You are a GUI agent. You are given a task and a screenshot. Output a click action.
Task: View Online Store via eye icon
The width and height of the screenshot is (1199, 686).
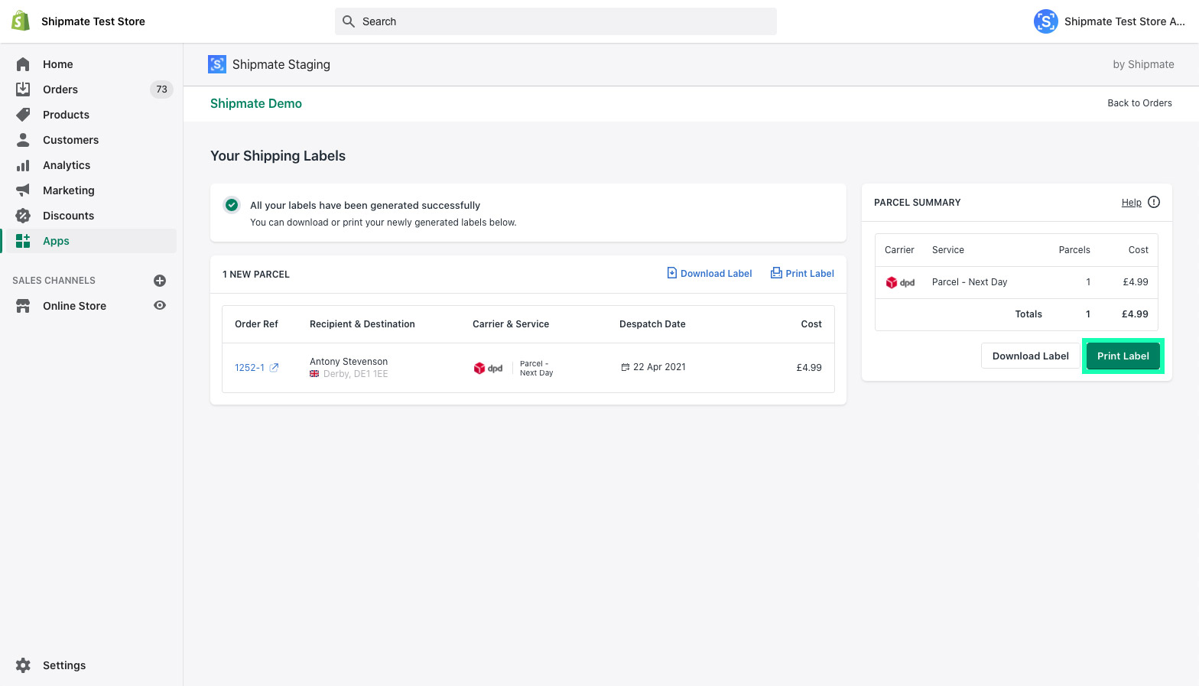pos(160,305)
